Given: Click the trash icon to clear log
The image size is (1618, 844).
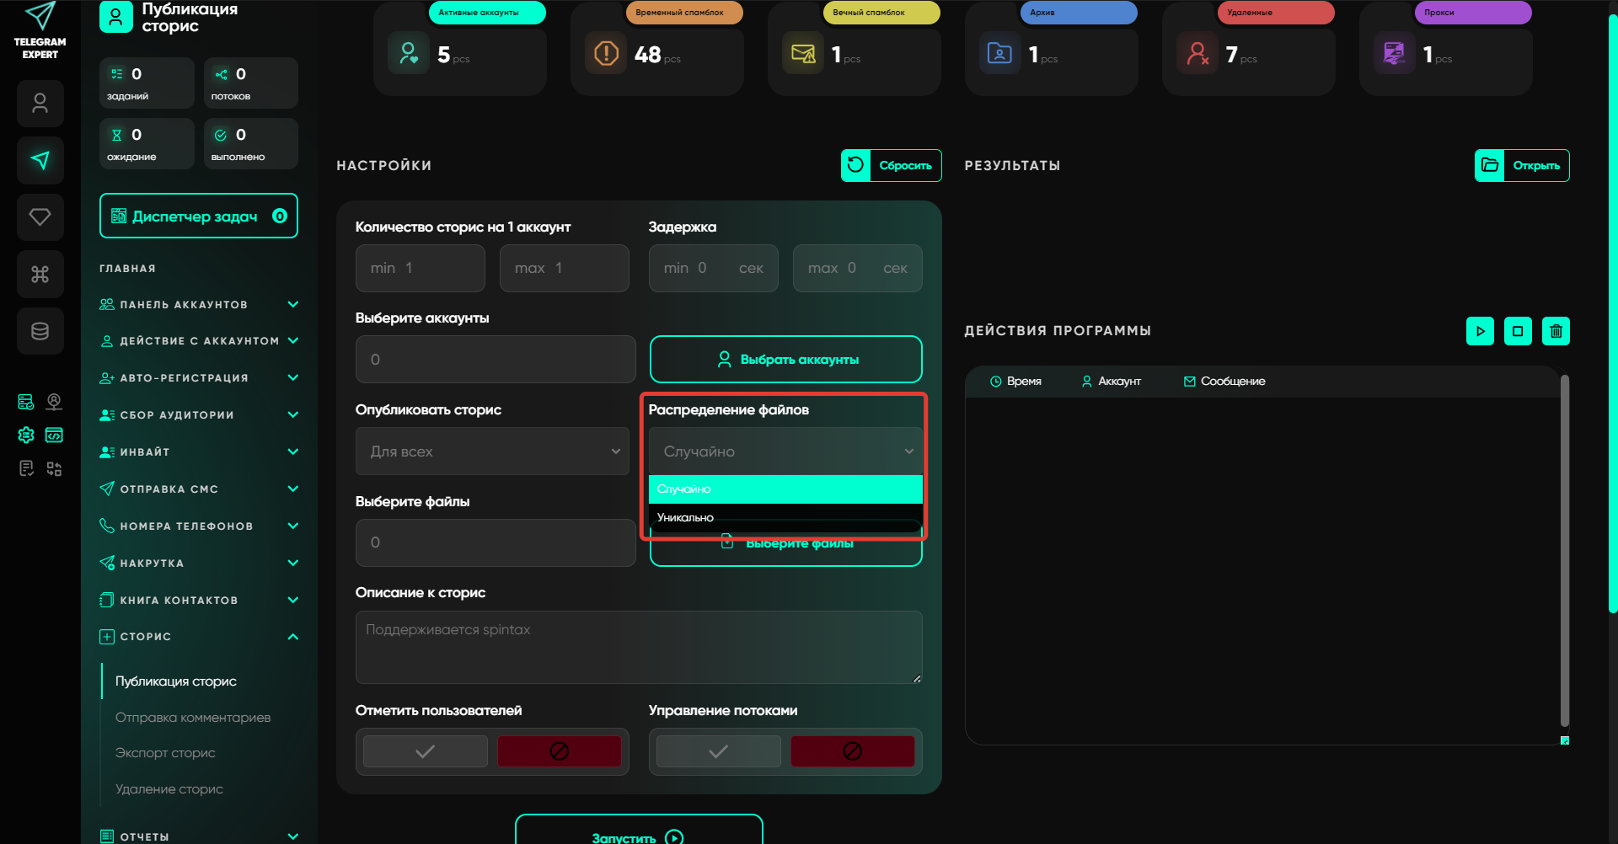Looking at the screenshot, I should point(1556,331).
